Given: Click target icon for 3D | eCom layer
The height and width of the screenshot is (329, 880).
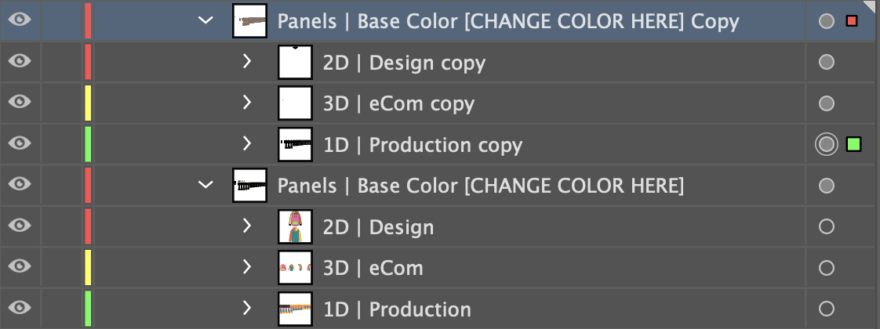Looking at the screenshot, I should (x=826, y=268).
